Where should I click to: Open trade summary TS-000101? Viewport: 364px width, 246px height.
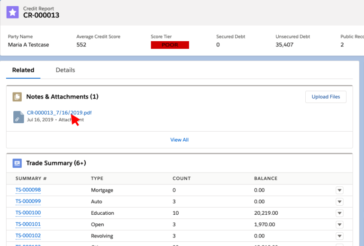tap(28, 224)
